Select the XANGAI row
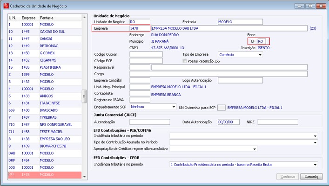The height and width of the screenshot is (186, 329). (45, 38)
